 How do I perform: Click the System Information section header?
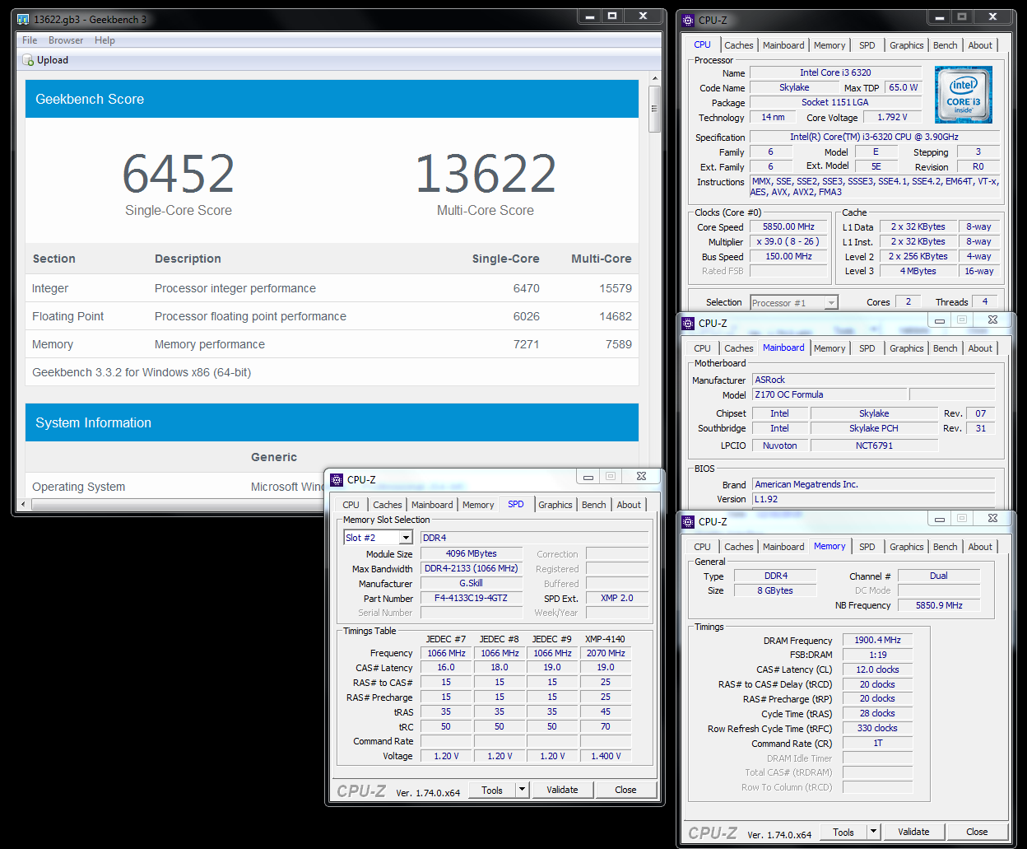tap(332, 422)
